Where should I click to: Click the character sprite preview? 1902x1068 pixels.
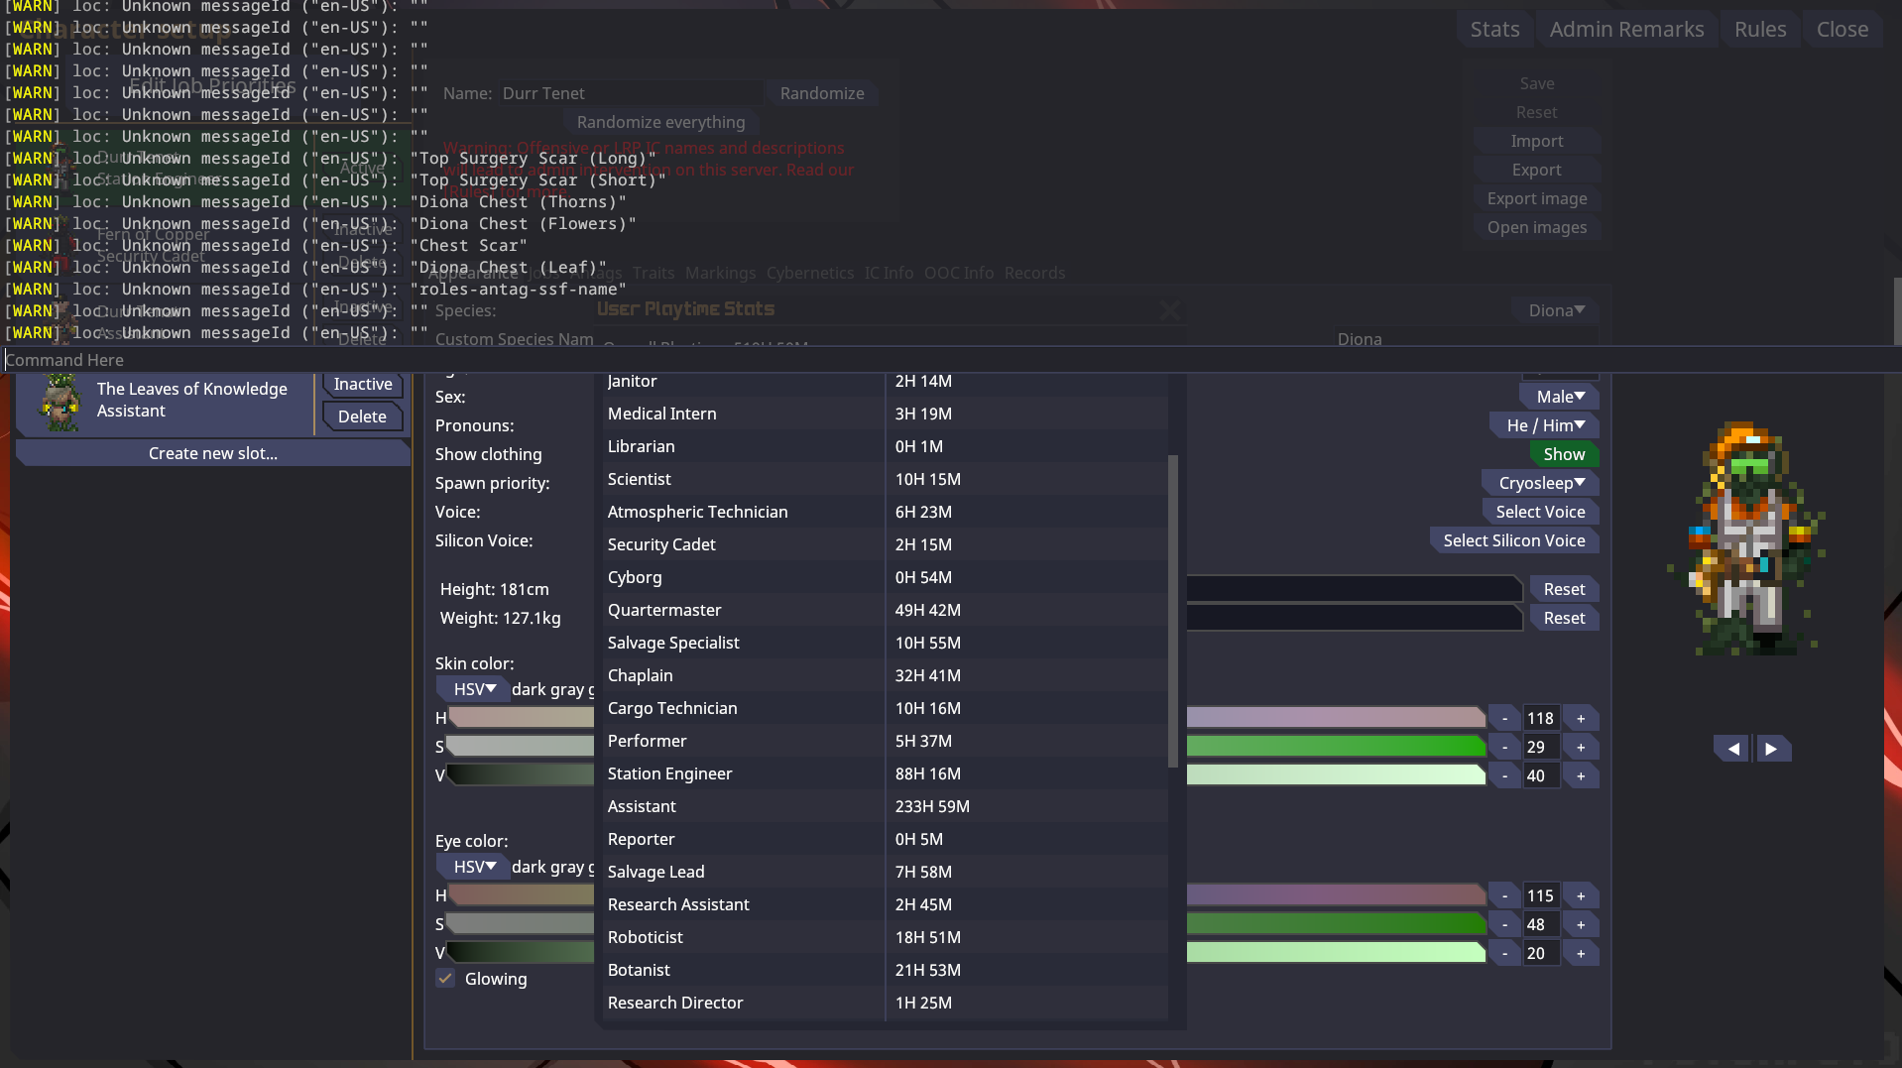1750,540
